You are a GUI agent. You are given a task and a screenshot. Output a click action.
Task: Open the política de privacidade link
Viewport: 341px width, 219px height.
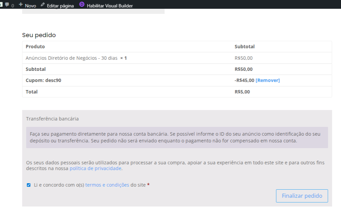click(x=95, y=168)
